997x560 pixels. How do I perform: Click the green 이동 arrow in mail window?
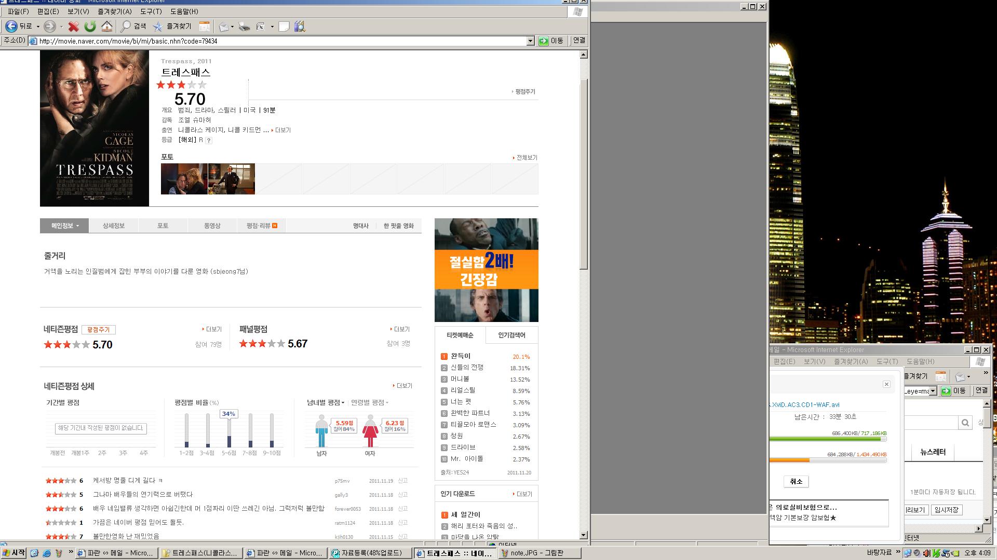pos(946,391)
